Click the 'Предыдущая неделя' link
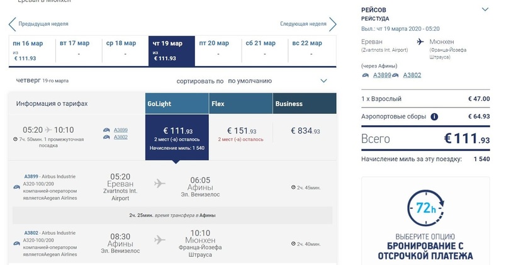The width and height of the screenshot is (516, 265). [x=43, y=24]
